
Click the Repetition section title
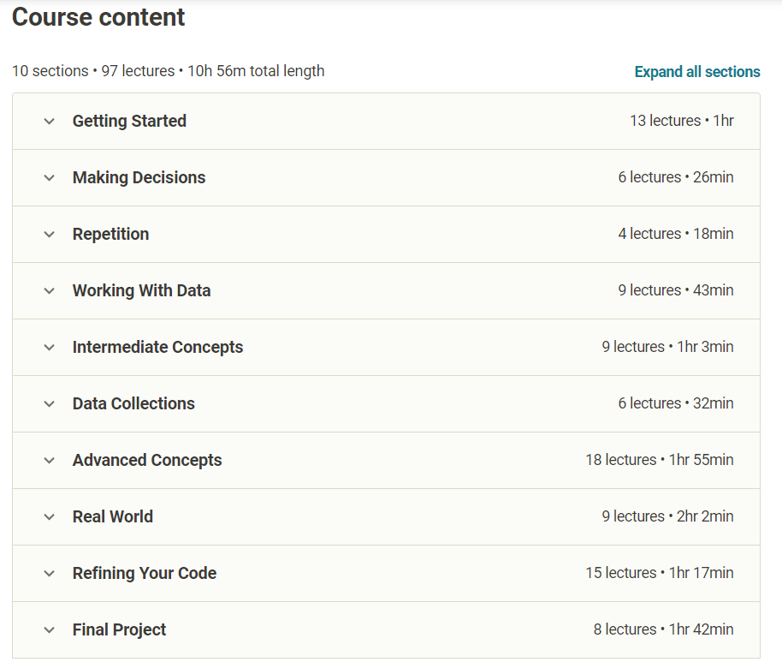pos(110,234)
